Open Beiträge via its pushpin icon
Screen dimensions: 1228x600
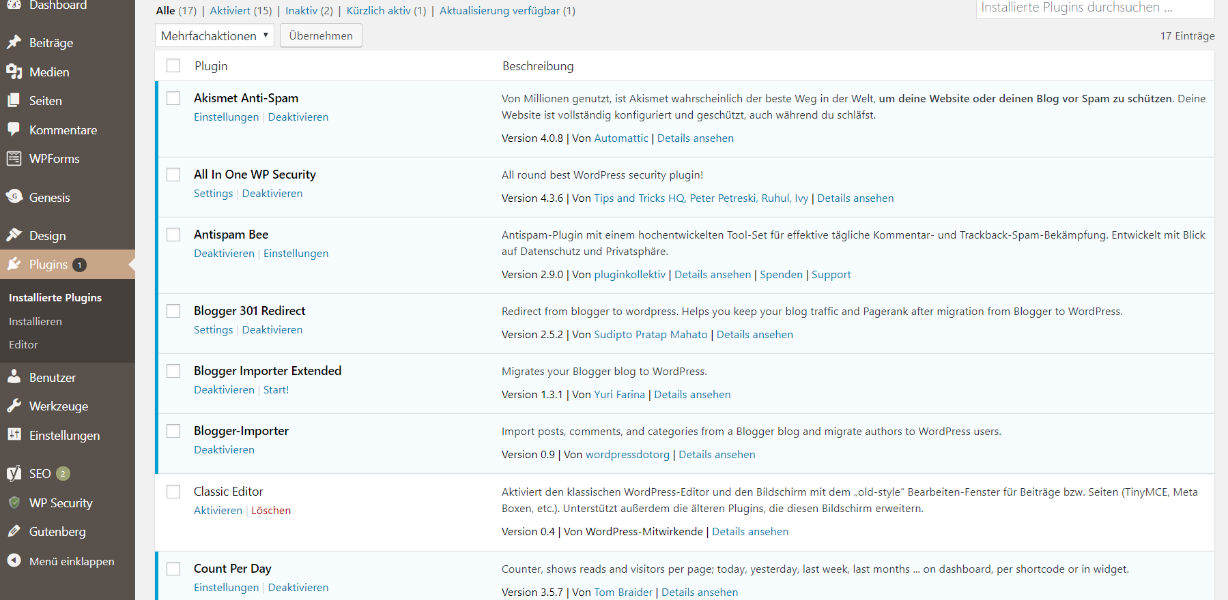[14, 42]
